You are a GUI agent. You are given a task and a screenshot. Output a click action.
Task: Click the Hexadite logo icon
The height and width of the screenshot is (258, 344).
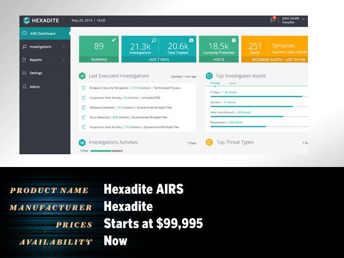tap(27, 21)
